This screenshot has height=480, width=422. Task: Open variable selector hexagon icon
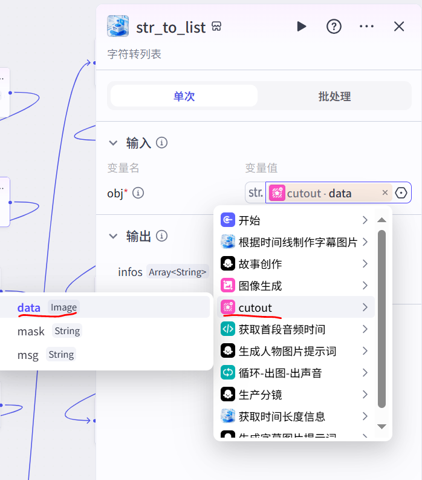401,193
